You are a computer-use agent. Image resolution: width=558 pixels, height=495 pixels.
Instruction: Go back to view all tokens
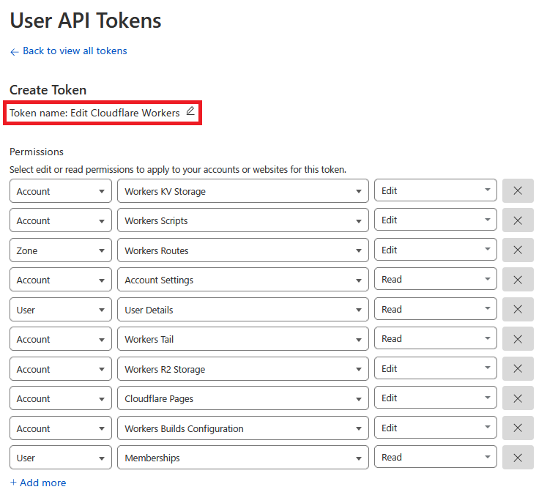68,51
